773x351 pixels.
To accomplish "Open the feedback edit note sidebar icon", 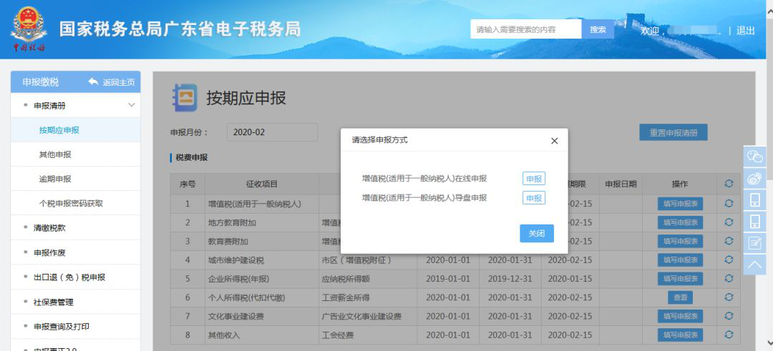I will pos(755,243).
